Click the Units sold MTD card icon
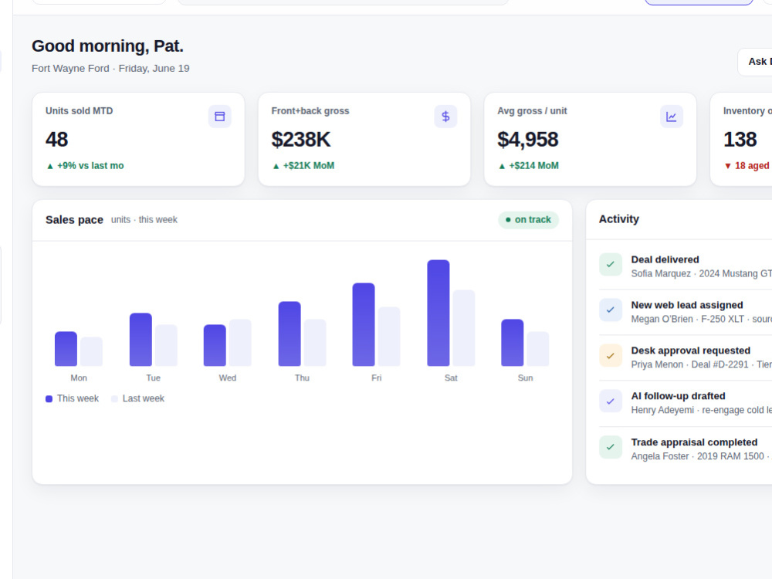Screen dimensions: 772x579 (219, 117)
